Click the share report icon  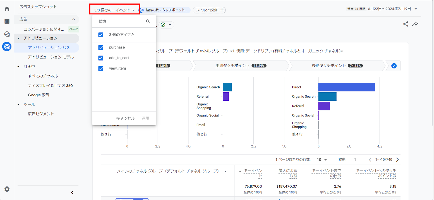click(406, 24)
